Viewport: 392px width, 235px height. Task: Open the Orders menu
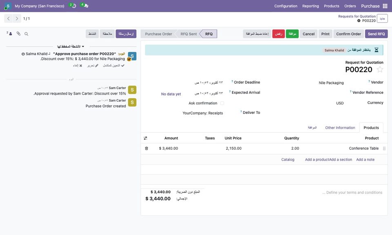[x=350, y=6]
